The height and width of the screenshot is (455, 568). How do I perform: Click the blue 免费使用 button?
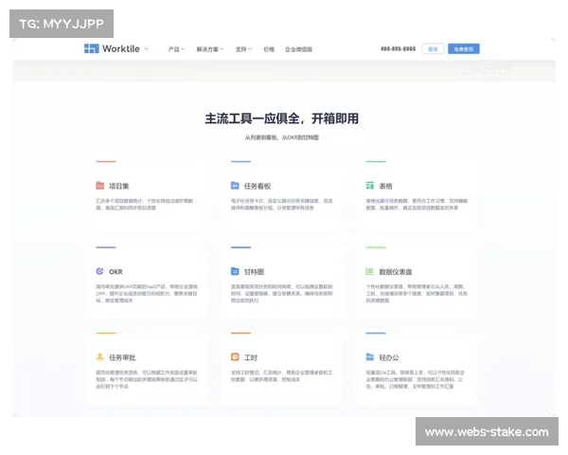click(x=464, y=49)
